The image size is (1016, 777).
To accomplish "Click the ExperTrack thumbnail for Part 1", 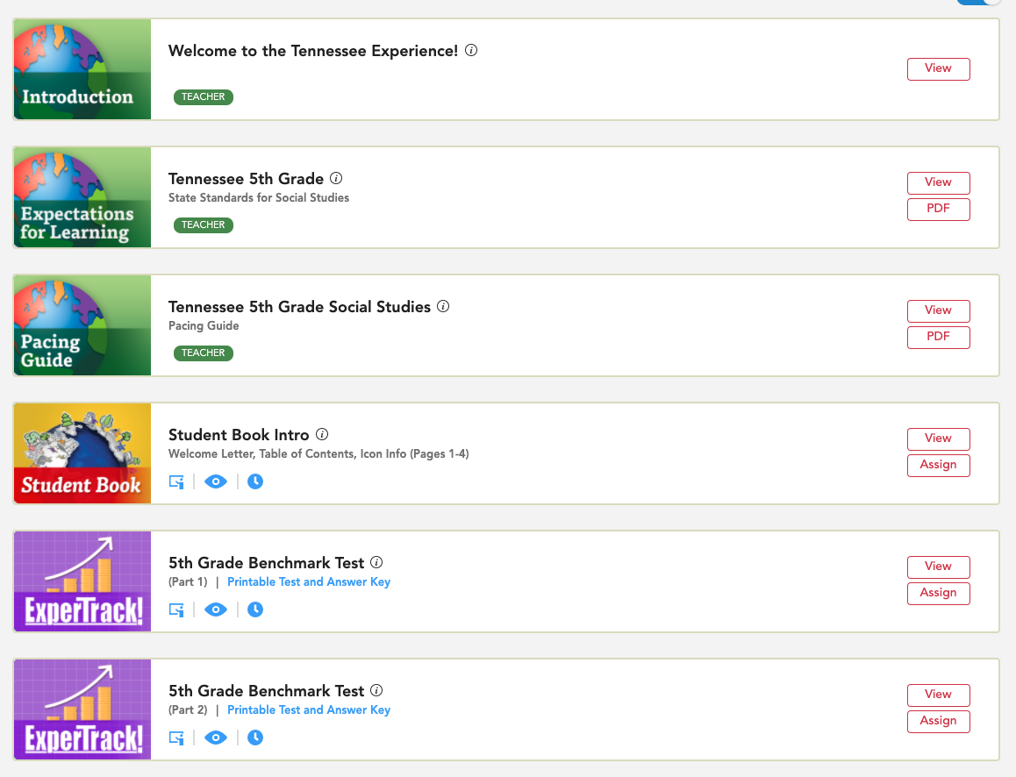I will [82, 581].
